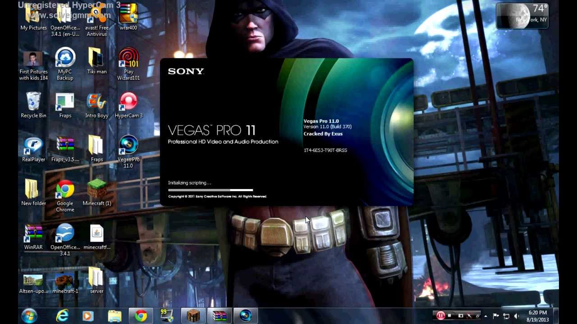Show hidden system tray icons
The width and height of the screenshot is (577, 324).
tap(485, 316)
